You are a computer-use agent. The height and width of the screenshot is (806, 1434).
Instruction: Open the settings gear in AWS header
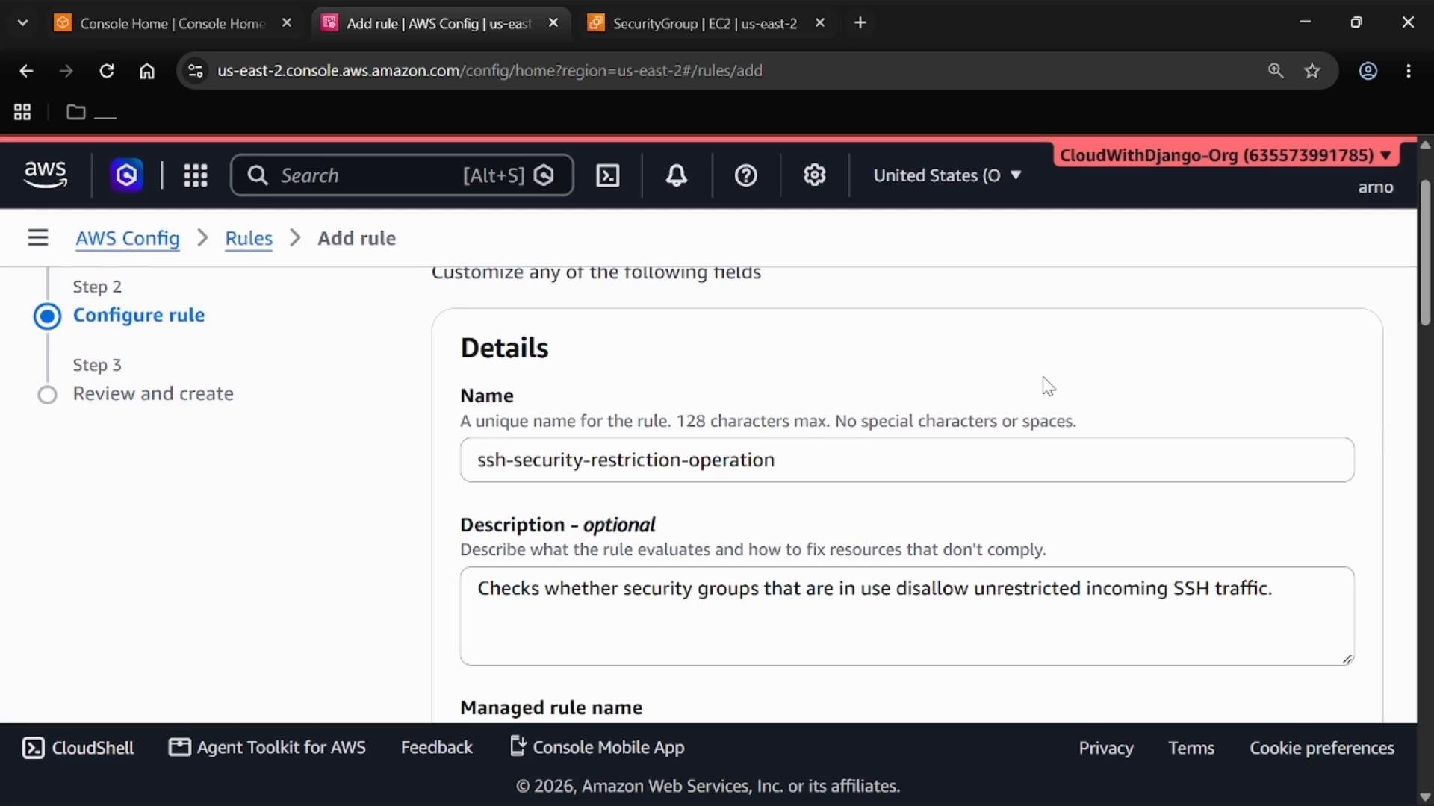(815, 175)
